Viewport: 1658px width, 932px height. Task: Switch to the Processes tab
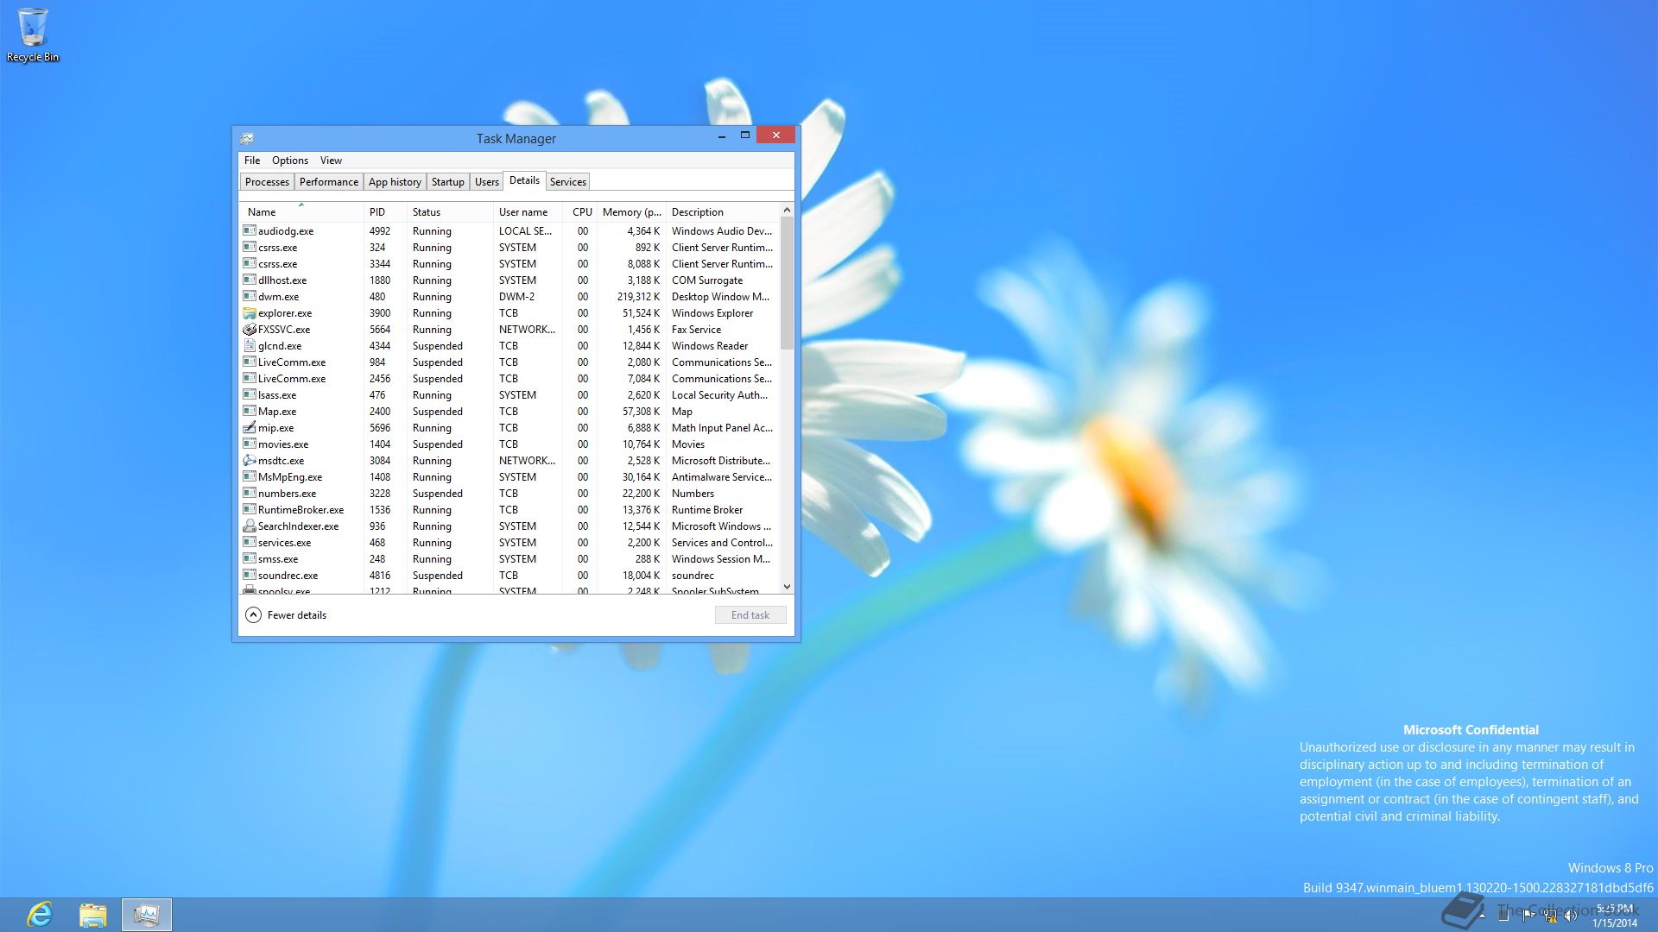267,182
